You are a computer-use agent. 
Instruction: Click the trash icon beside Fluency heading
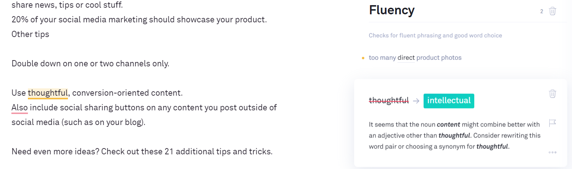coord(553,11)
